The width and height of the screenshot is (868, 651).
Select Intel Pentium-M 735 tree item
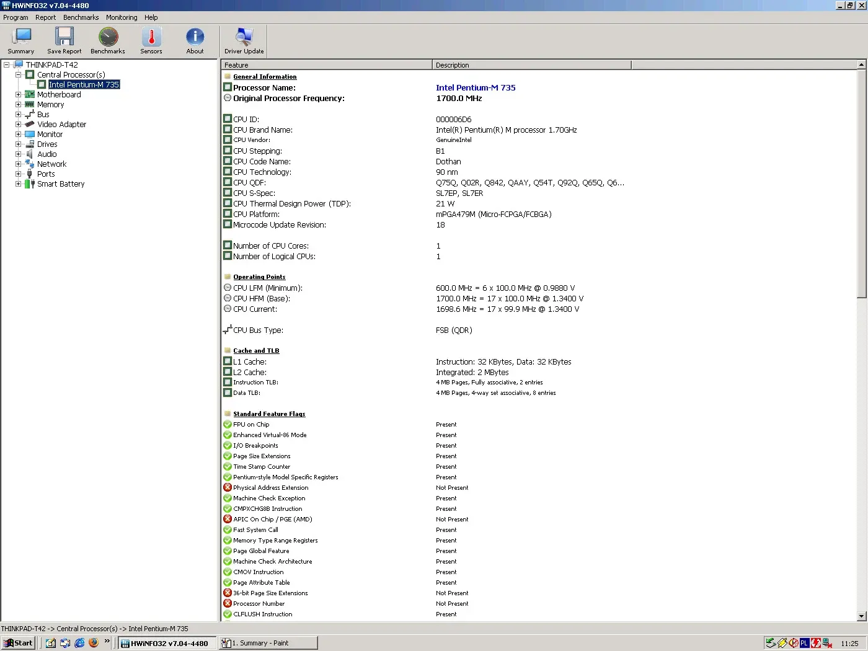84,85
